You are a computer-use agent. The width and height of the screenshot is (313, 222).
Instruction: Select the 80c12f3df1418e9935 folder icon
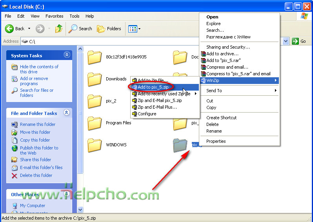click(95, 57)
